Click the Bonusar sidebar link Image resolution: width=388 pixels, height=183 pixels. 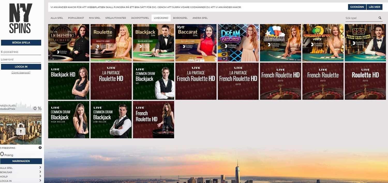click(6, 172)
